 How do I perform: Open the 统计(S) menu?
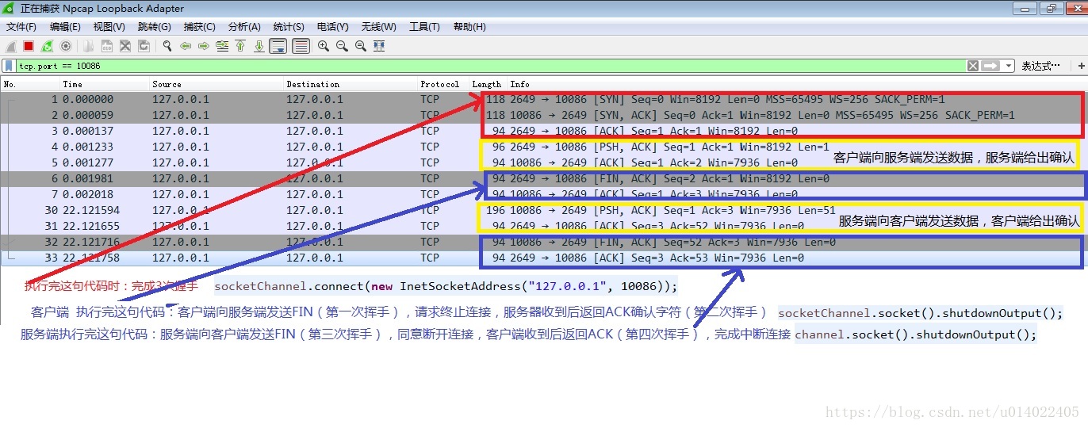[288, 27]
